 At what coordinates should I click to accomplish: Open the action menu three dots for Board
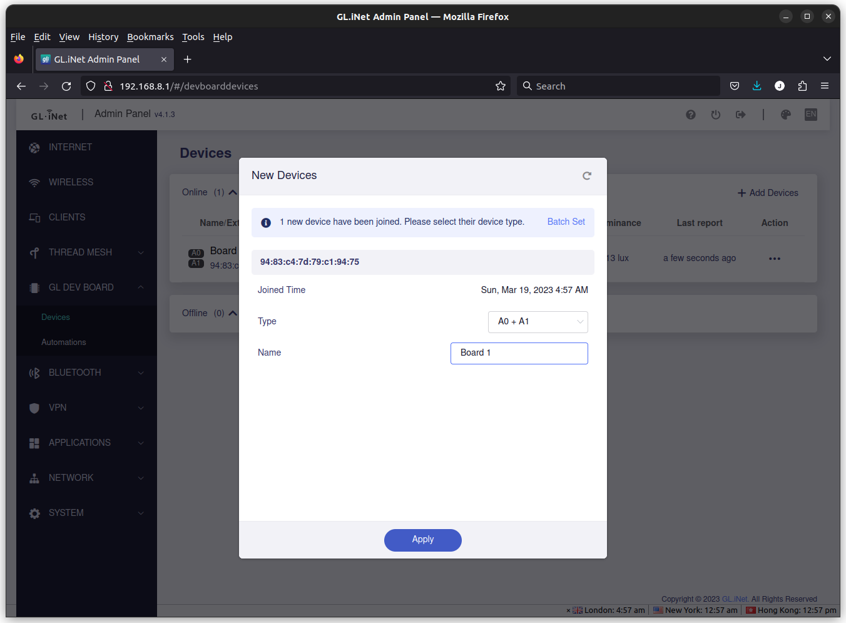[775, 259]
